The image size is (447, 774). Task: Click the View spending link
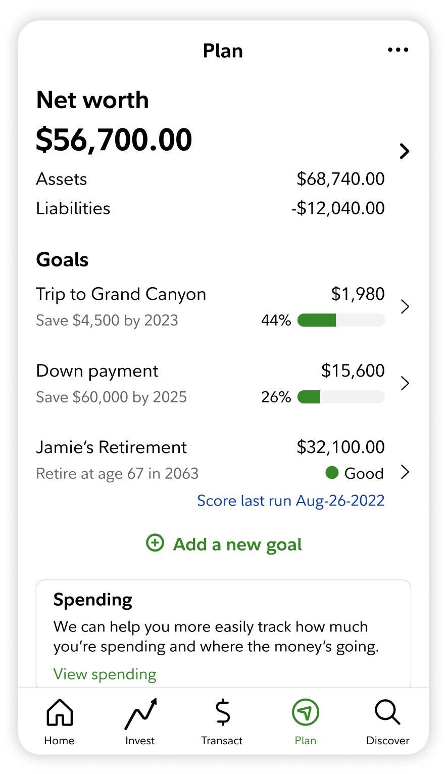(105, 674)
